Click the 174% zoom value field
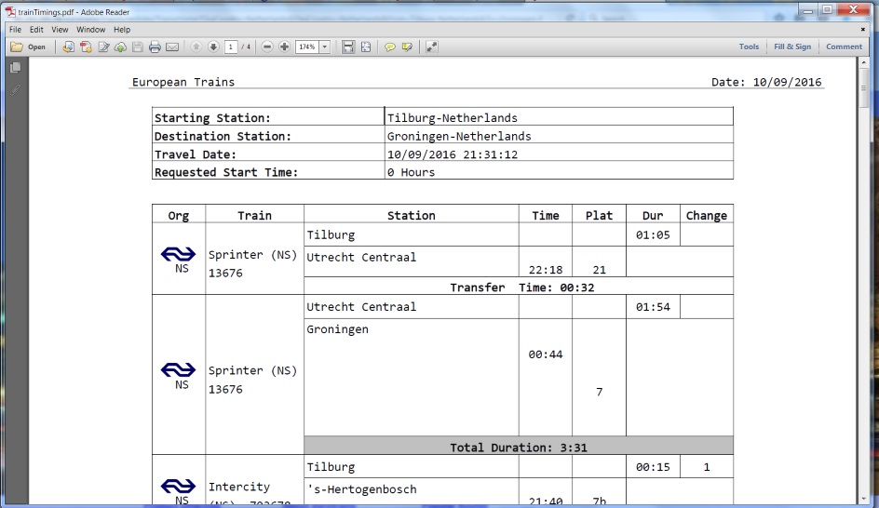This screenshot has height=508, width=879. click(307, 47)
